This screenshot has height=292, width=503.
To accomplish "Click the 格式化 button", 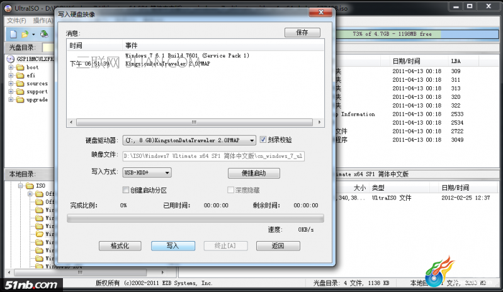I will pos(120,246).
